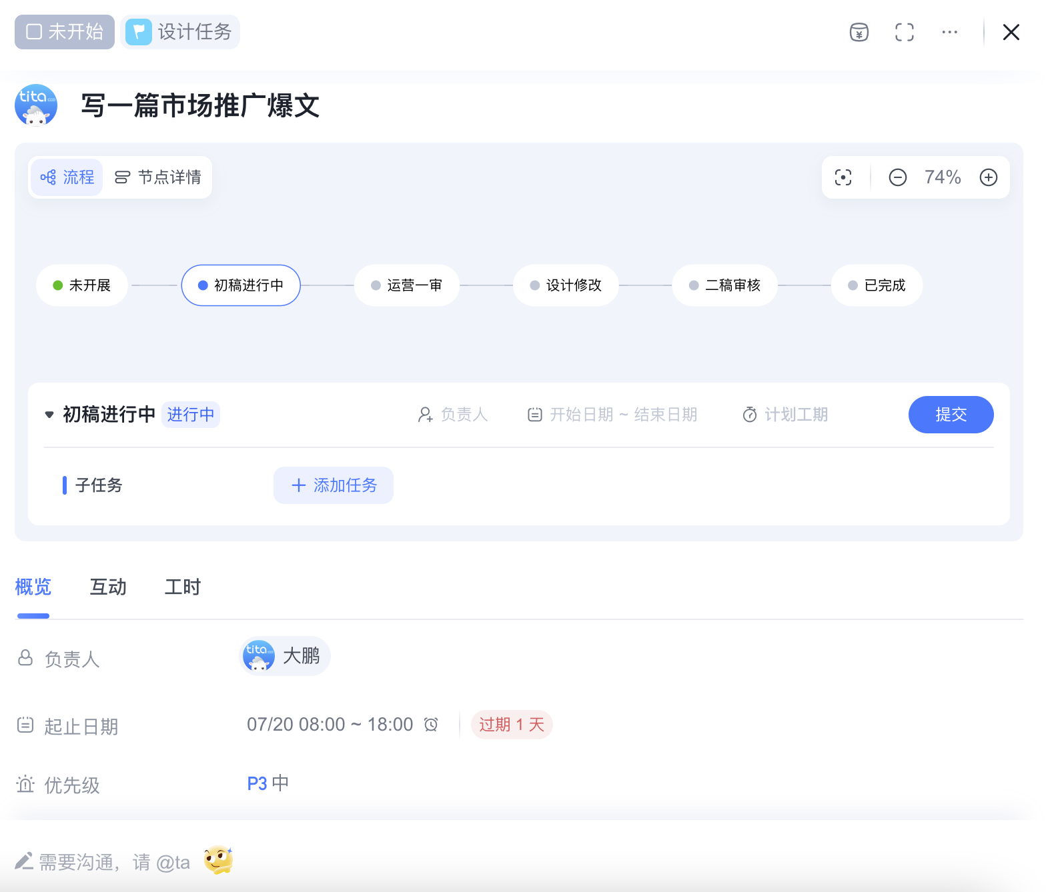Expand task panel to fullscreen

[904, 32]
